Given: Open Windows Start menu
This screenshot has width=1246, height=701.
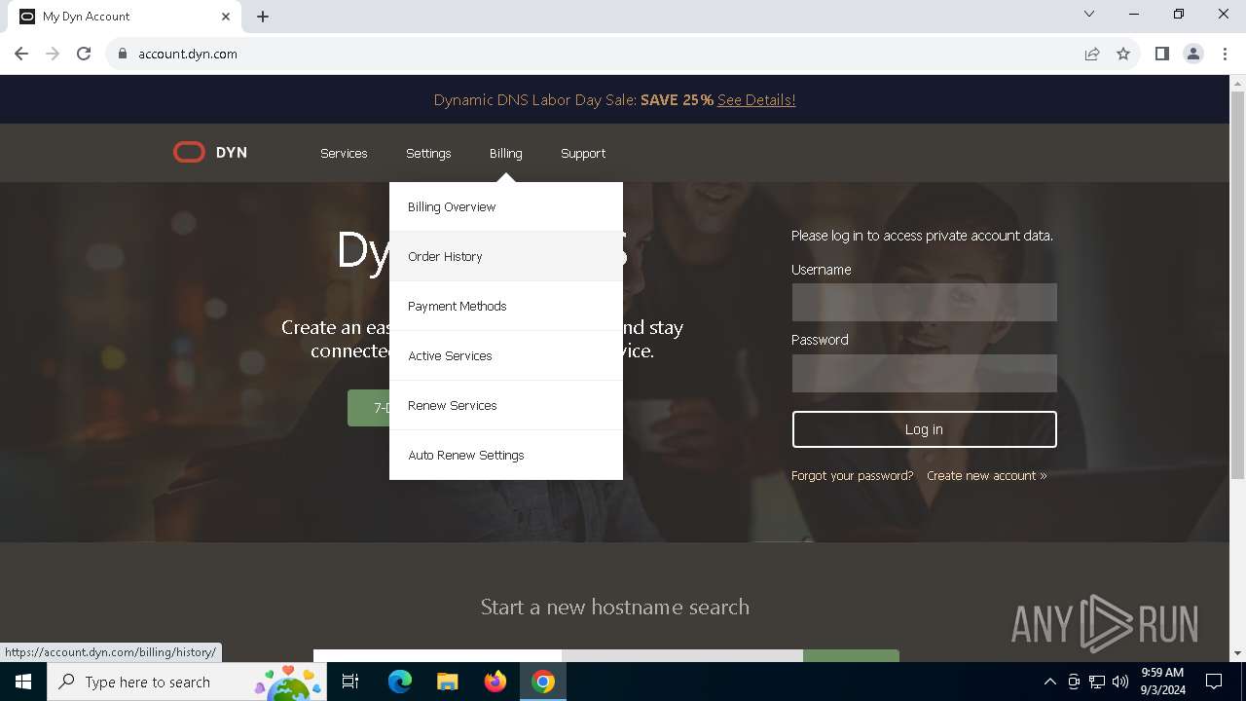Looking at the screenshot, I should point(23,682).
